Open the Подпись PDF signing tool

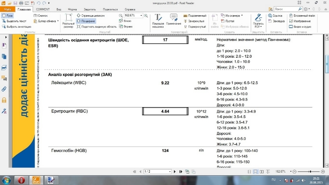pos(258,21)
